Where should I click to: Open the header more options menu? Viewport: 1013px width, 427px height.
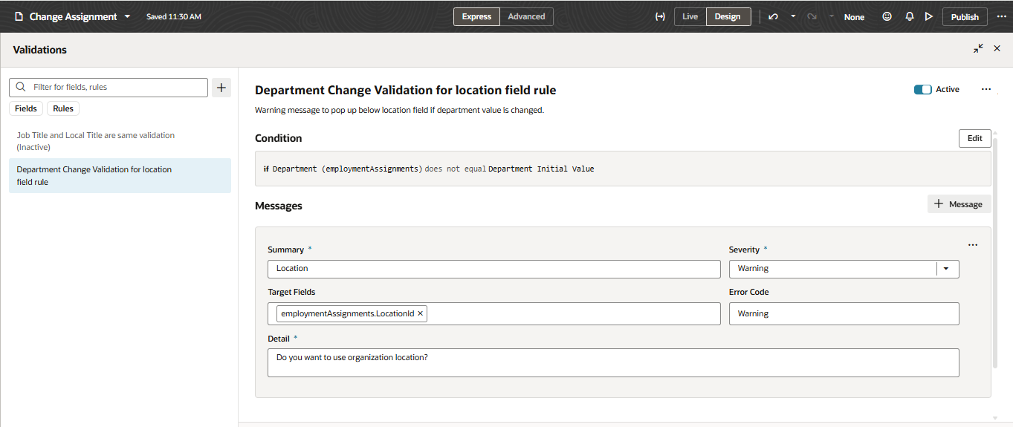coord(1000,16)
